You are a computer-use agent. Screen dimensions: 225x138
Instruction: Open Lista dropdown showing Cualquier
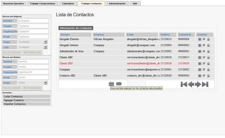[x=45, y=47]
